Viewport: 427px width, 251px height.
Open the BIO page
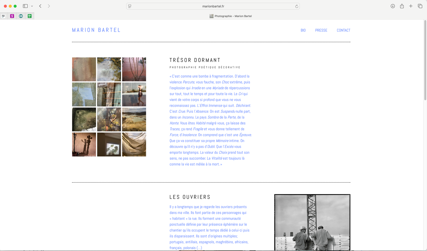[303, 30]
